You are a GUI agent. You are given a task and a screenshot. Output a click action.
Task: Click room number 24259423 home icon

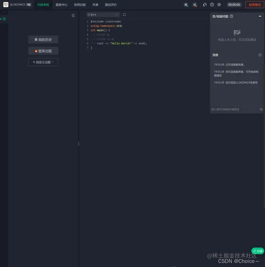pyautogui.click(x=11, y=5)
